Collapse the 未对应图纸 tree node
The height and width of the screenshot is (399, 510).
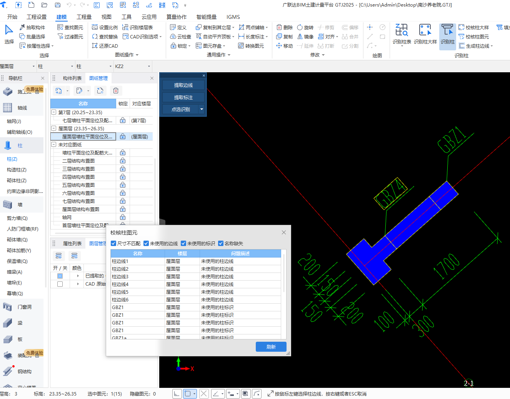54,145
